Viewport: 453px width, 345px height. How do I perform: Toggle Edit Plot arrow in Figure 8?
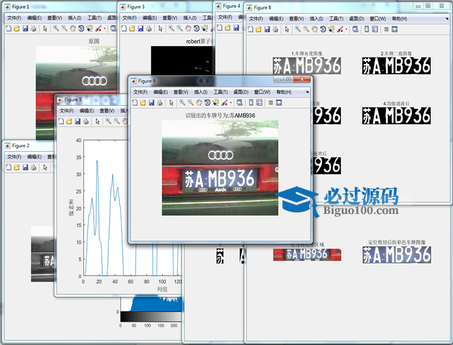click(287, 29)
